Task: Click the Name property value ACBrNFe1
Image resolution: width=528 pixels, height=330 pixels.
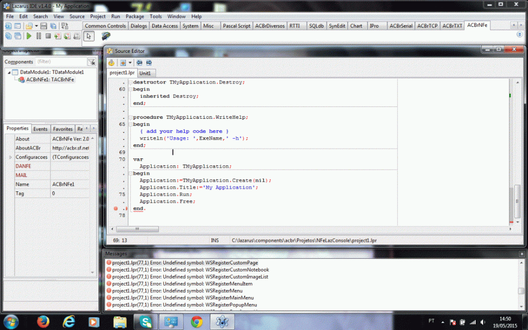Action: tap(70, 184)
